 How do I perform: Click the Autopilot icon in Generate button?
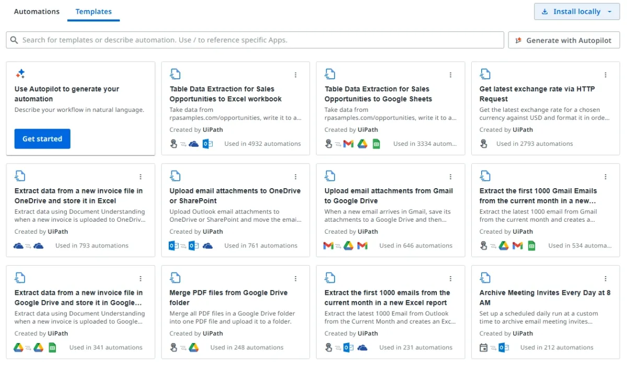point(519,40)
